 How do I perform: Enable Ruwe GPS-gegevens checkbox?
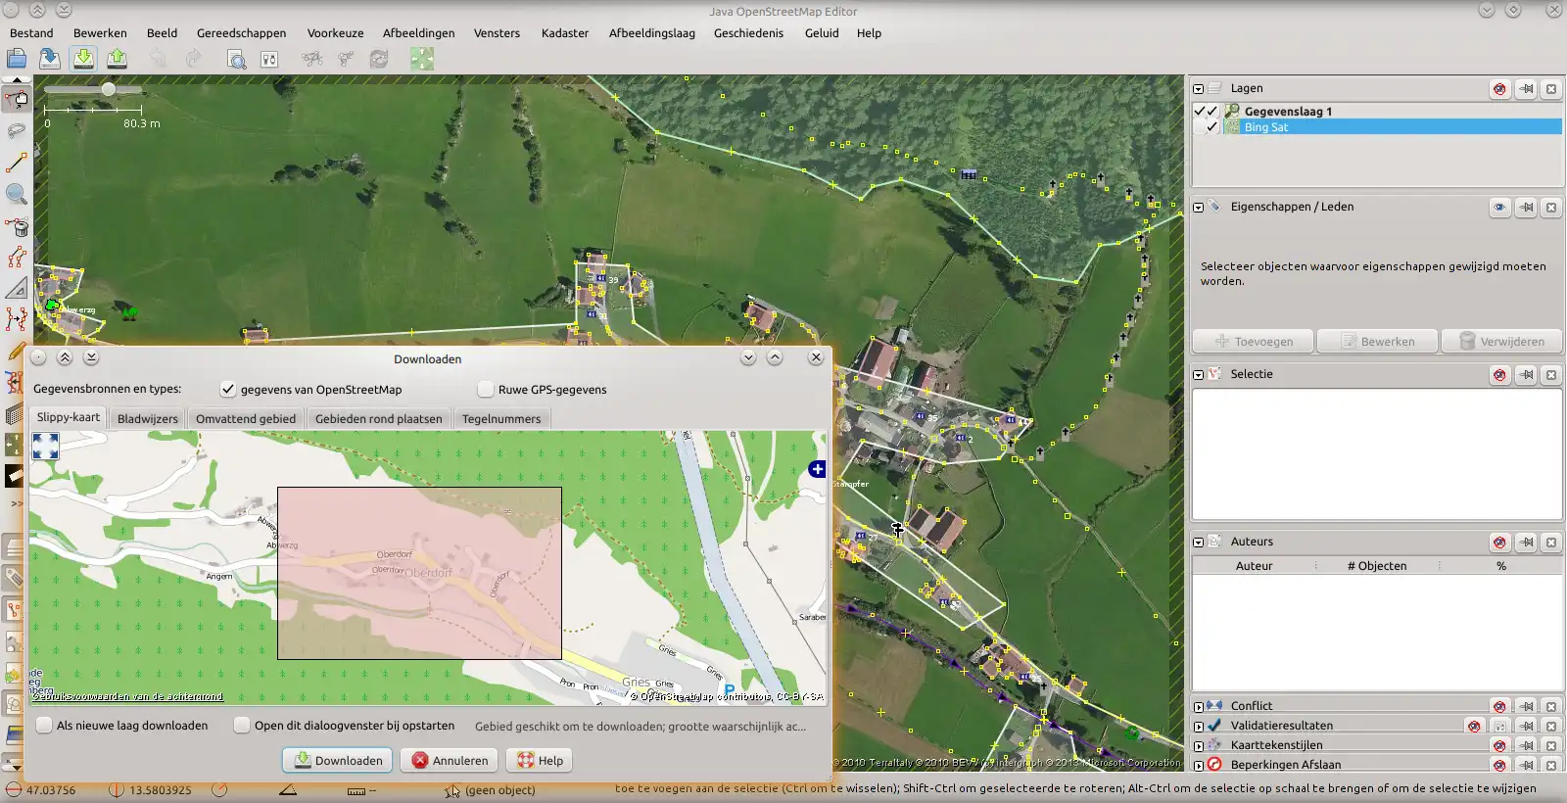click(486, 390)
